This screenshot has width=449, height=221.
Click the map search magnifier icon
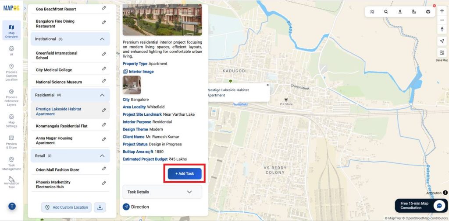pos(386,12)
